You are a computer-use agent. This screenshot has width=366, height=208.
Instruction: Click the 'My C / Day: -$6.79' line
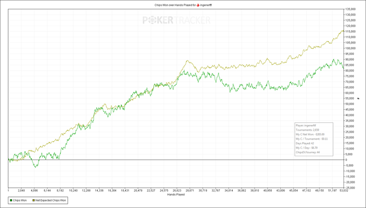(x=306, y=148)
